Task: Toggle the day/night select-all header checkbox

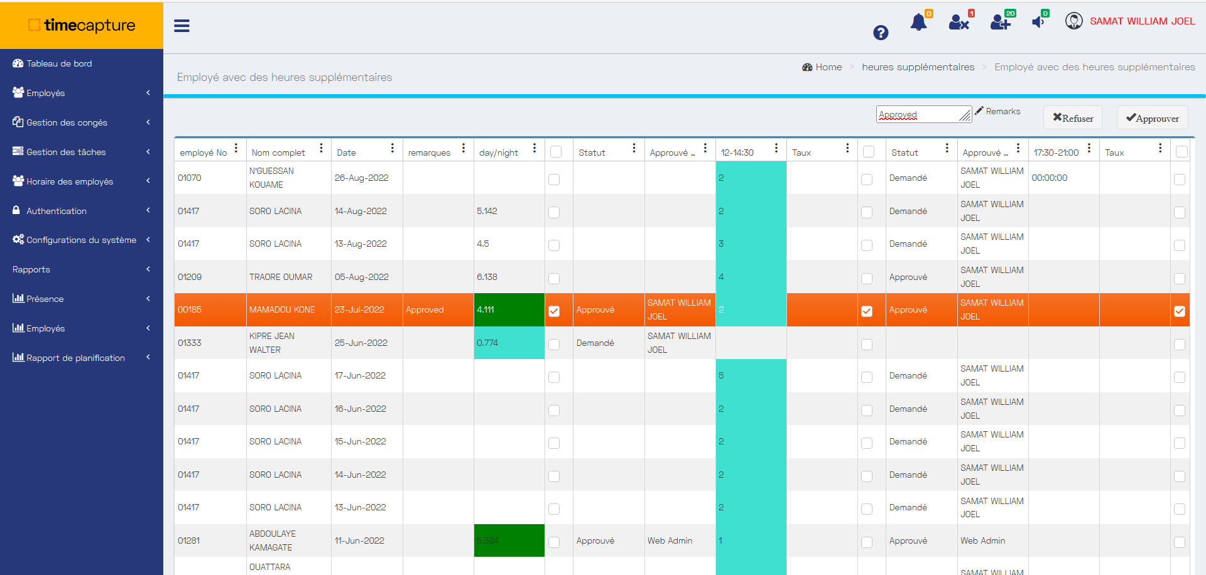Action: pyautogui.click(x=556, y=151)
